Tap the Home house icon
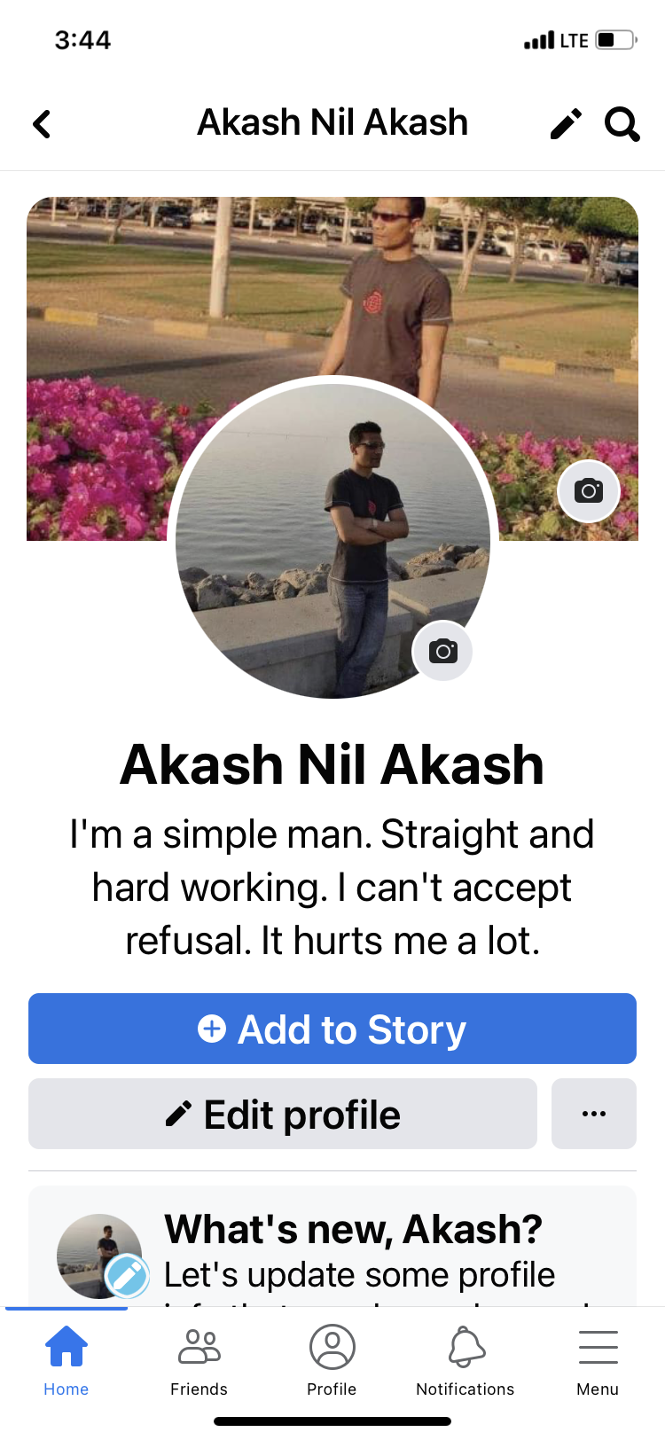The width and height of the screenshot is (665, 1440). coord(66,1346)
